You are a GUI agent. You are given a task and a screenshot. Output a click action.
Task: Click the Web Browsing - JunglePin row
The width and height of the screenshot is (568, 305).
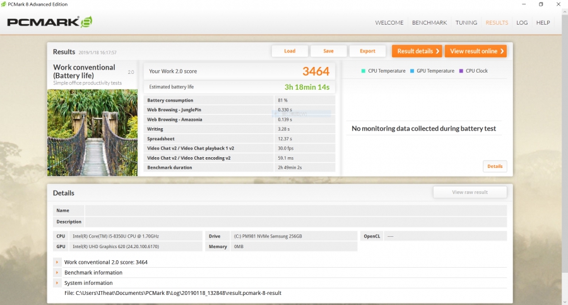(239, 109)
